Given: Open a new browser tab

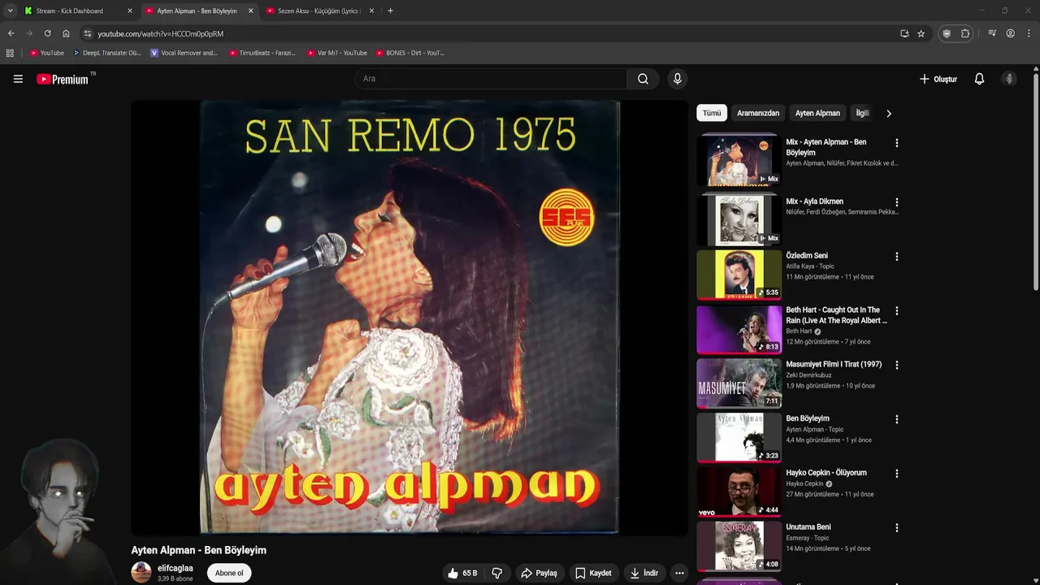Looking at the screenshot, I should pyautogui.click(x=390, y=11).
